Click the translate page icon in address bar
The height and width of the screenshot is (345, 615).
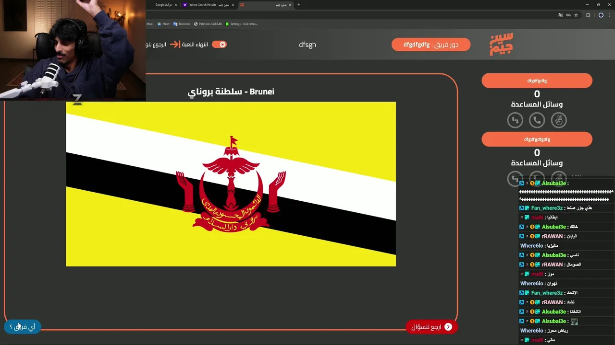coord(560,15)
